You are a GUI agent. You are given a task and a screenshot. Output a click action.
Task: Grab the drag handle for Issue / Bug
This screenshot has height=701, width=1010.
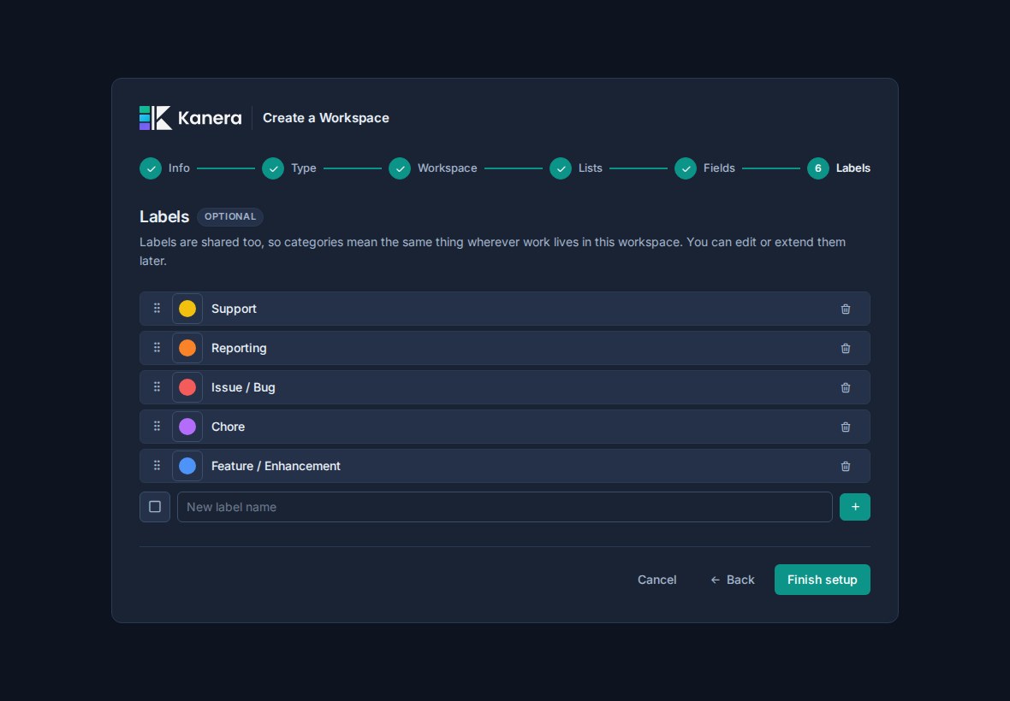[157, 386]
